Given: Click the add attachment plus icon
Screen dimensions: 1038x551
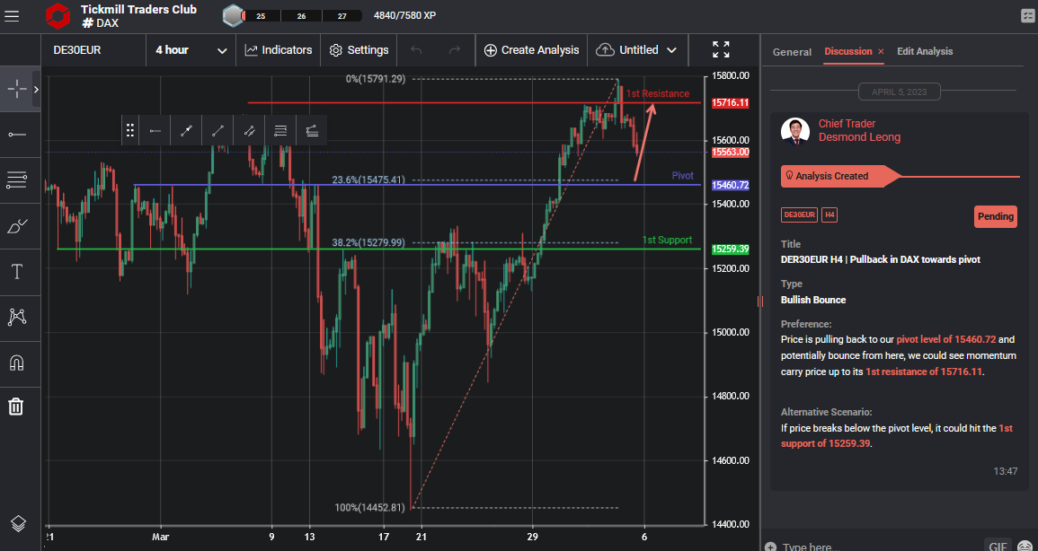Looking at the screenshot, I should click(x=770, y=547).
